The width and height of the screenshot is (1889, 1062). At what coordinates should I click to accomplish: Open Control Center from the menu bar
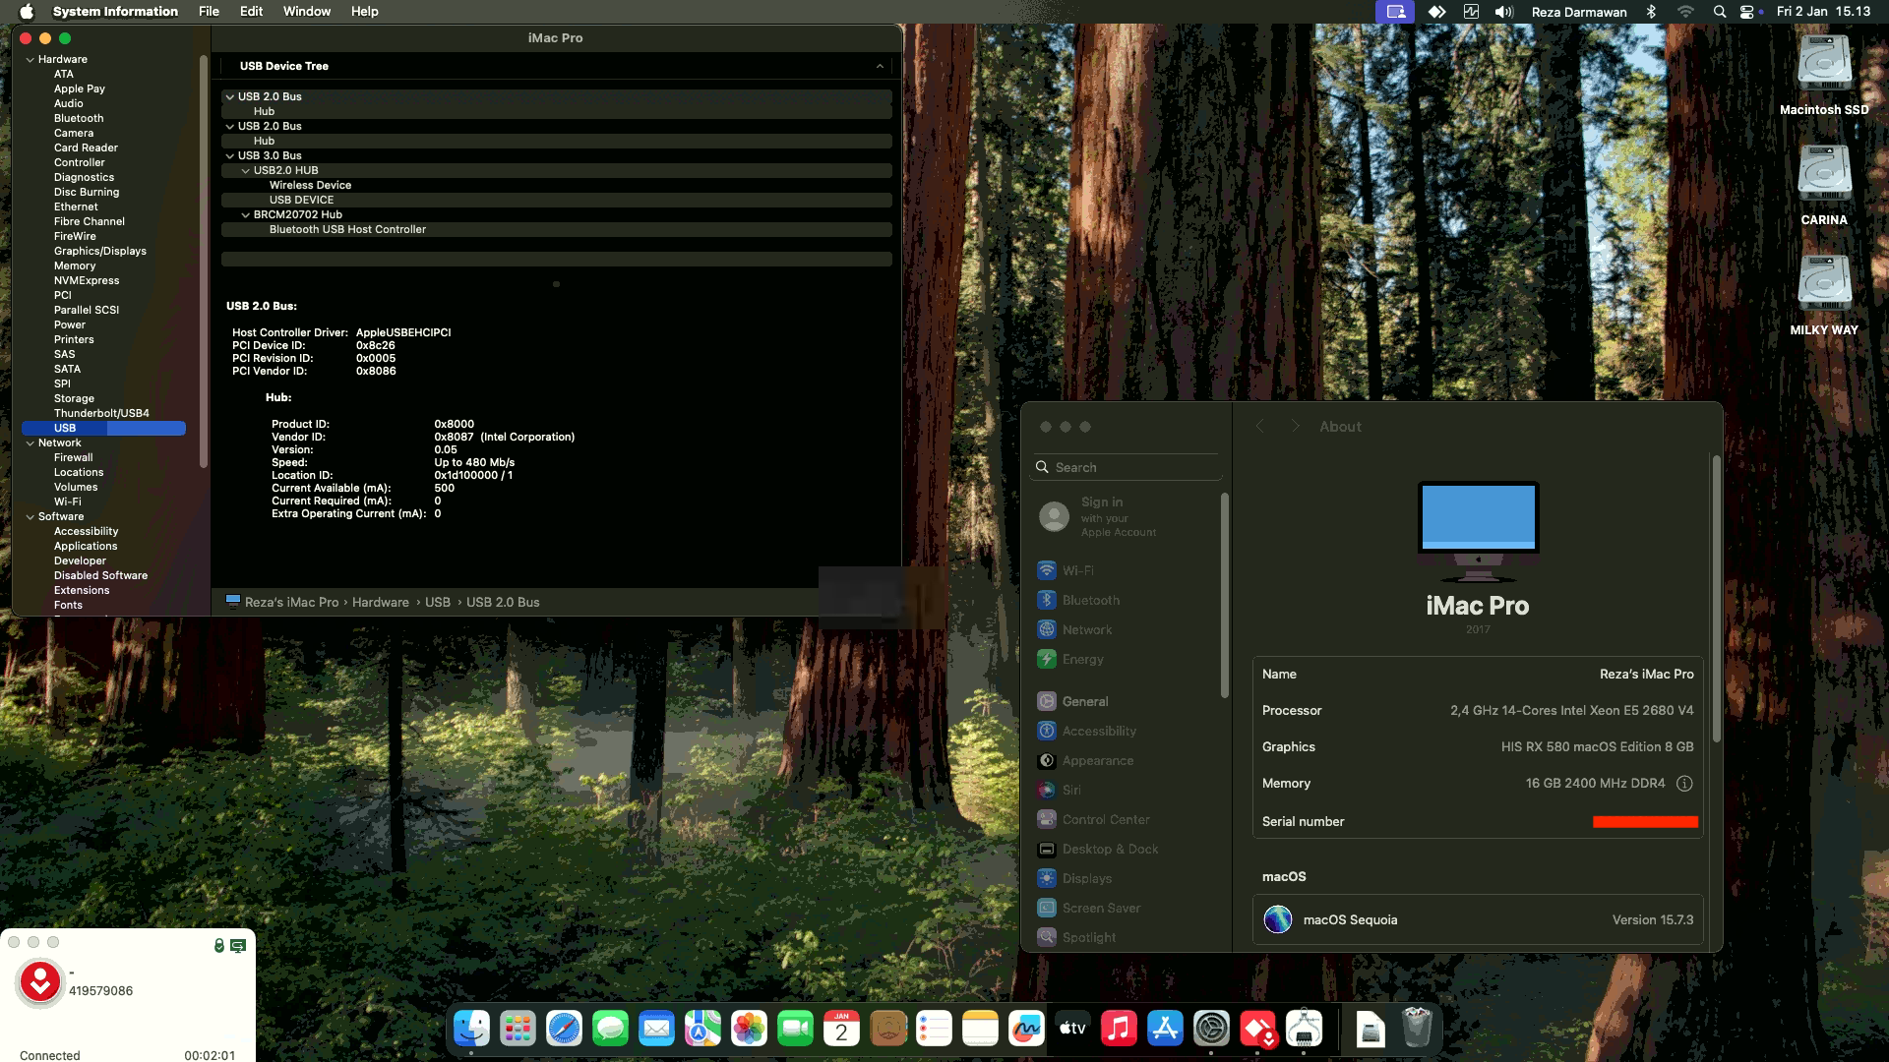pos(1748,12)
